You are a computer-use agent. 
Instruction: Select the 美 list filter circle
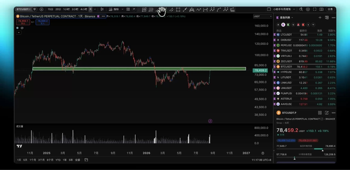click(278, 25)
